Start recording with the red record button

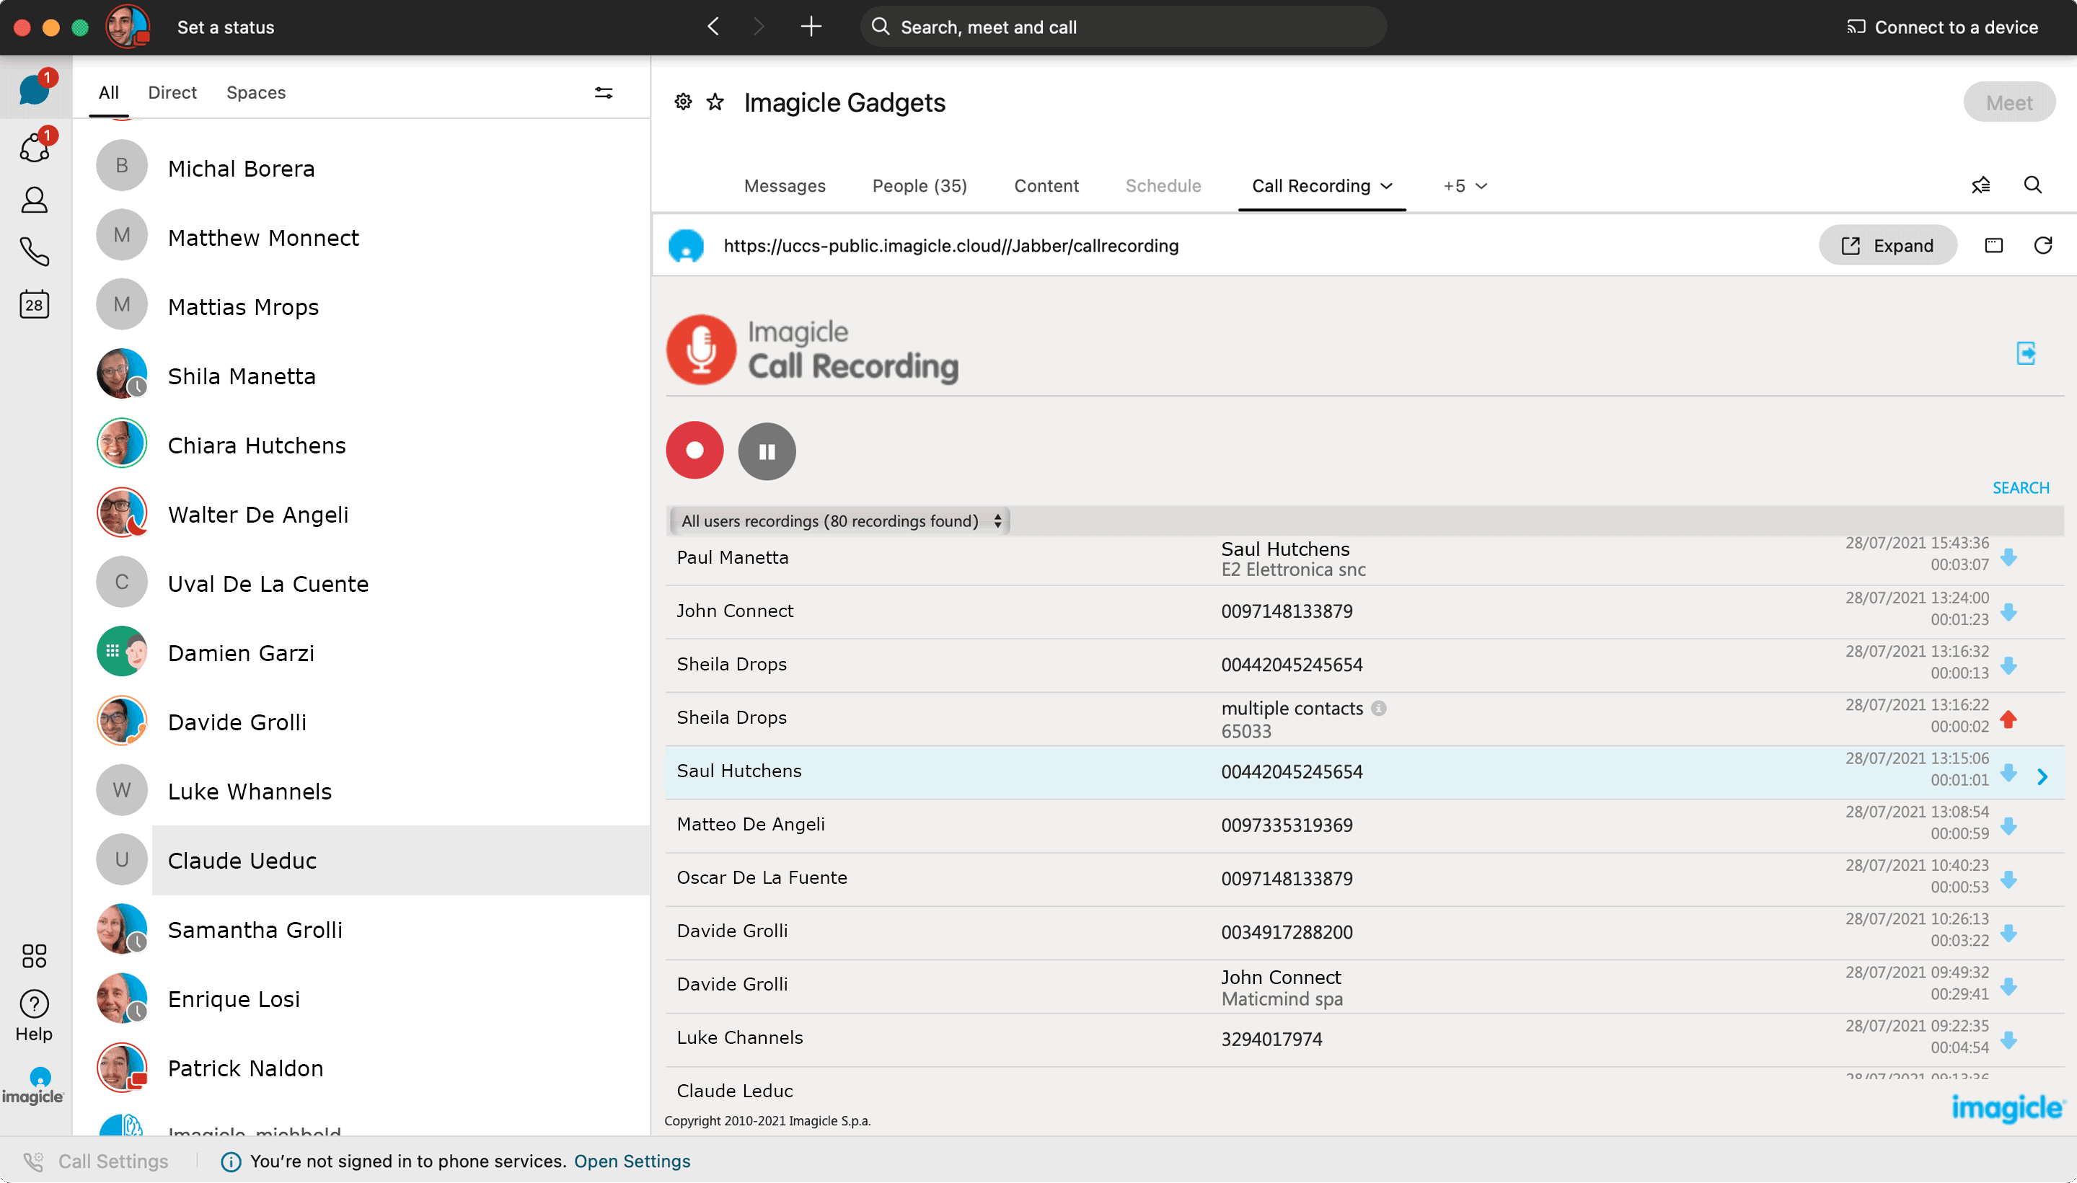pos(694,450)
